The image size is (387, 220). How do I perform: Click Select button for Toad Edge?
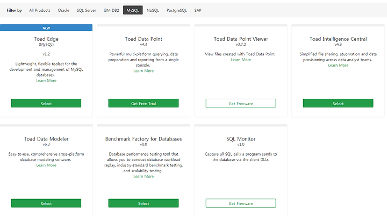tap(46, 103)
